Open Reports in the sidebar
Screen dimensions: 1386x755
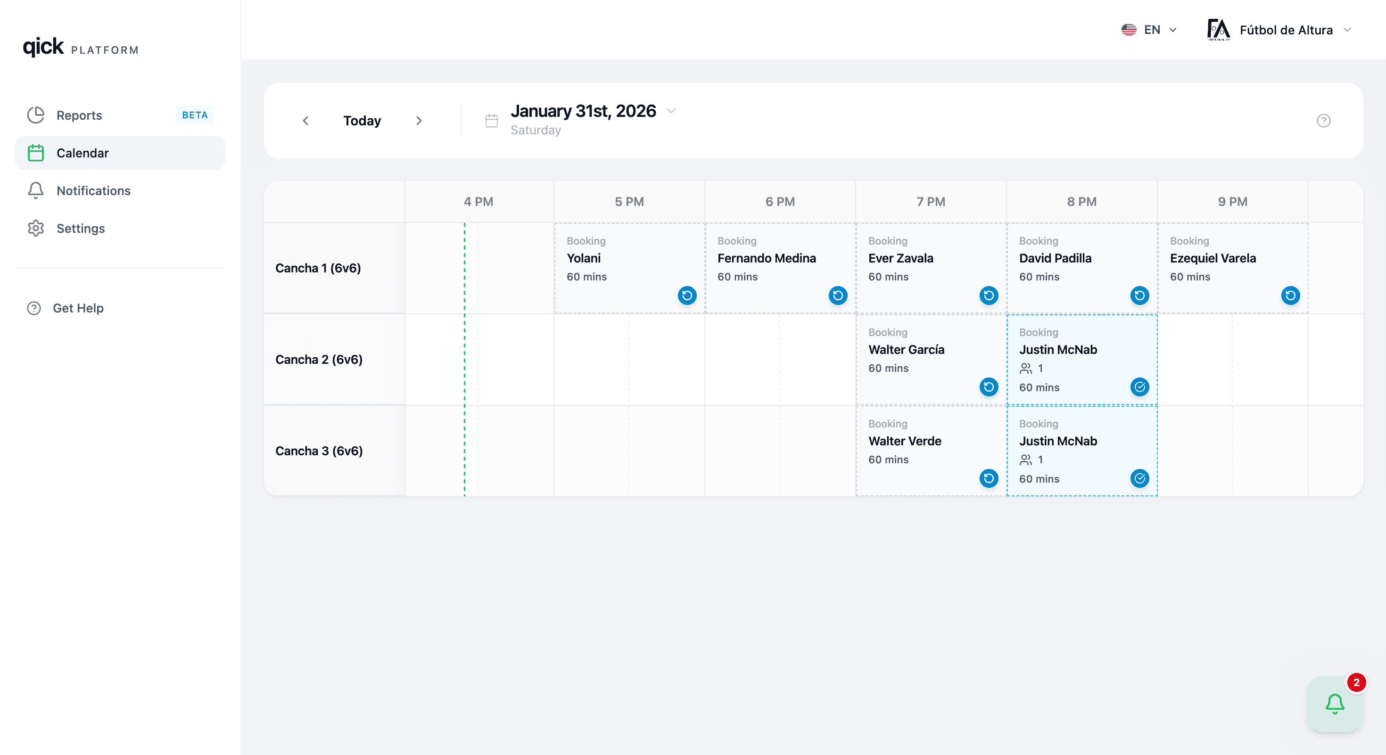(79, 115)
